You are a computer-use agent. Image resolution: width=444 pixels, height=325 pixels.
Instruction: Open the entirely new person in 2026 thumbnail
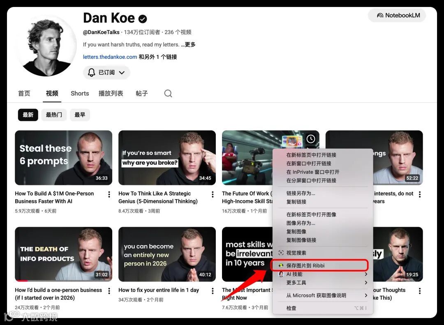coord(167,254)
